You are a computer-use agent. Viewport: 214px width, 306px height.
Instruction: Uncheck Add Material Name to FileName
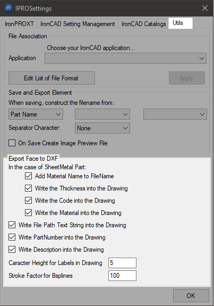(29, 176)
